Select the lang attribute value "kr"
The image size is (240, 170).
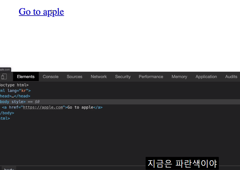24,91
